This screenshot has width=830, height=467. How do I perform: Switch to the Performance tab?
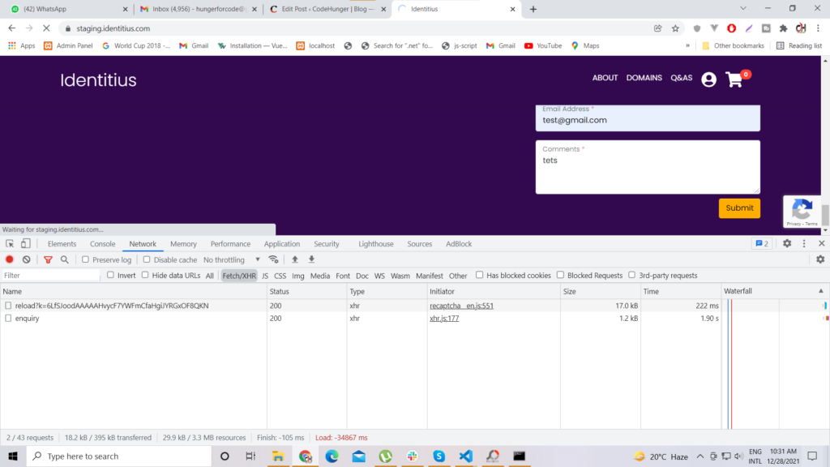point(230,243)
